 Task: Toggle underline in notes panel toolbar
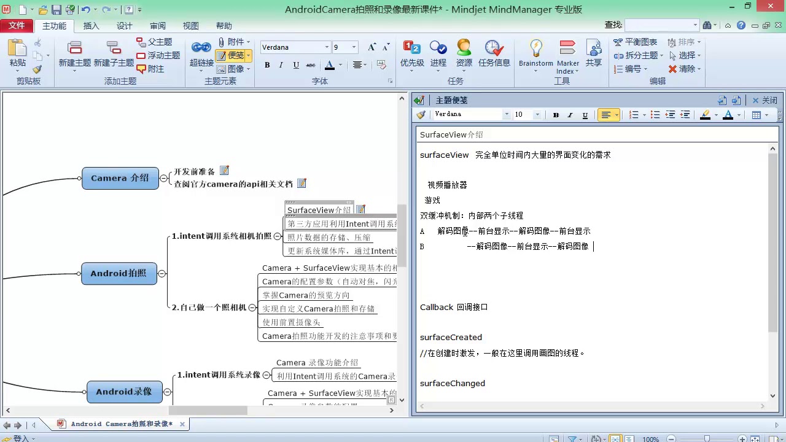coord(585,115)
